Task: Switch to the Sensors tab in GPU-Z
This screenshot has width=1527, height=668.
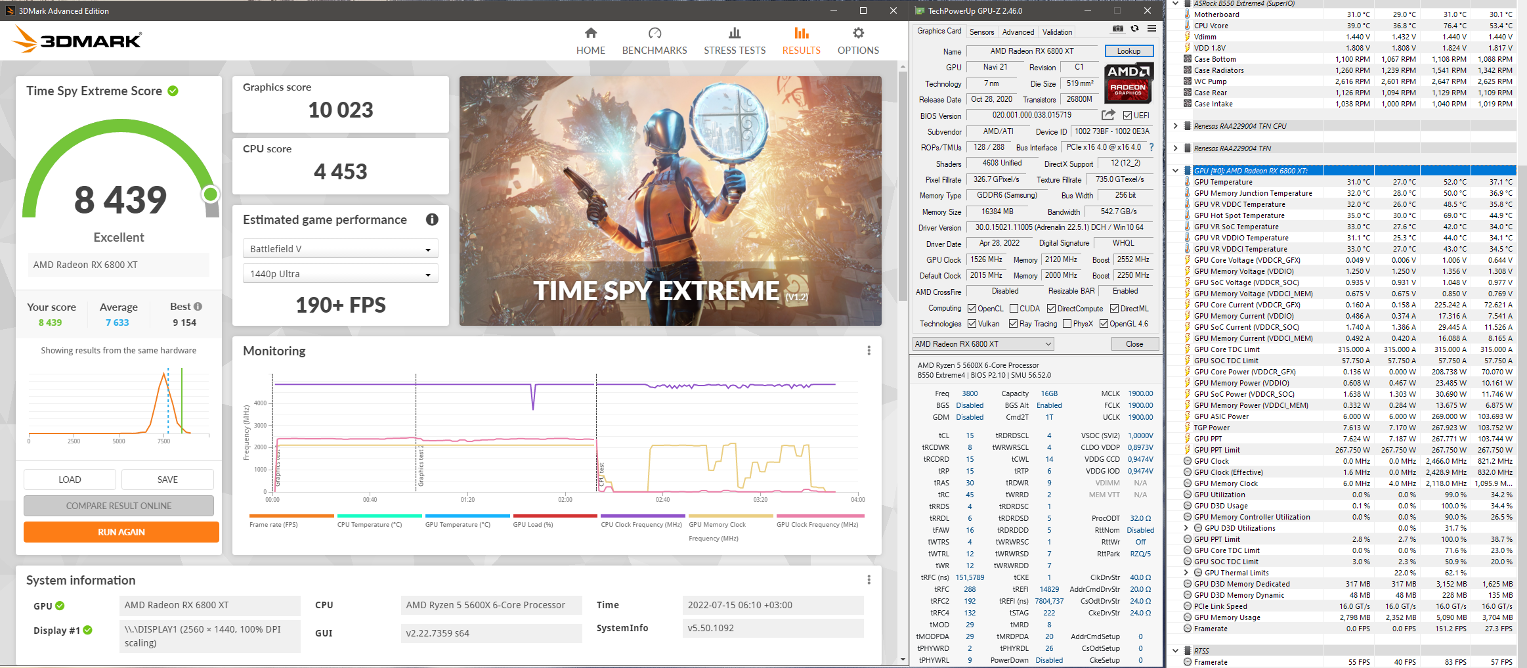Action: click(981, 32)
